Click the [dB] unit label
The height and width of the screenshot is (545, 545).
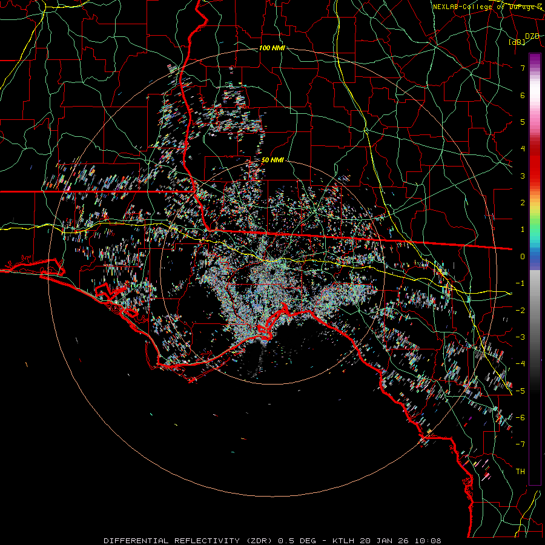click(x=517, y=42)
